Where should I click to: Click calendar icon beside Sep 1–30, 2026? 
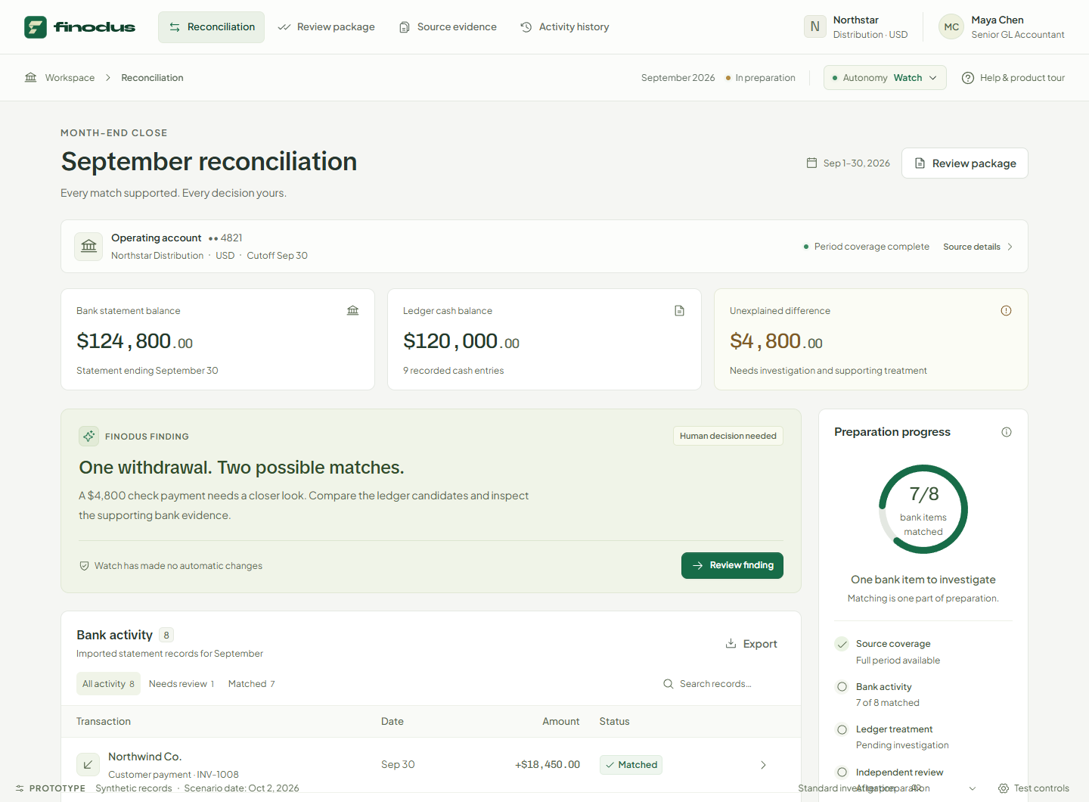pyautogui.click(x=811, y=163)
